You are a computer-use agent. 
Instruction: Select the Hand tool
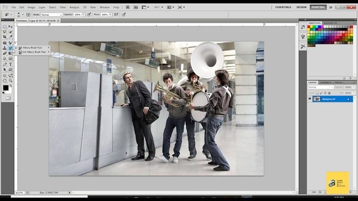[x=4, y=80]
